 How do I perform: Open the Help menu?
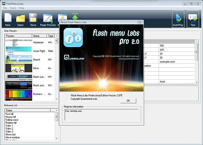[22, 8]
